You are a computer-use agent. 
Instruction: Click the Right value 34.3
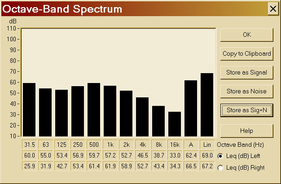pyautogui.click(x=175, y=166)
